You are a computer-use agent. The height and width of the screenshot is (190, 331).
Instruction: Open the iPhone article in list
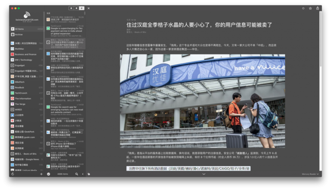(66, 145)
